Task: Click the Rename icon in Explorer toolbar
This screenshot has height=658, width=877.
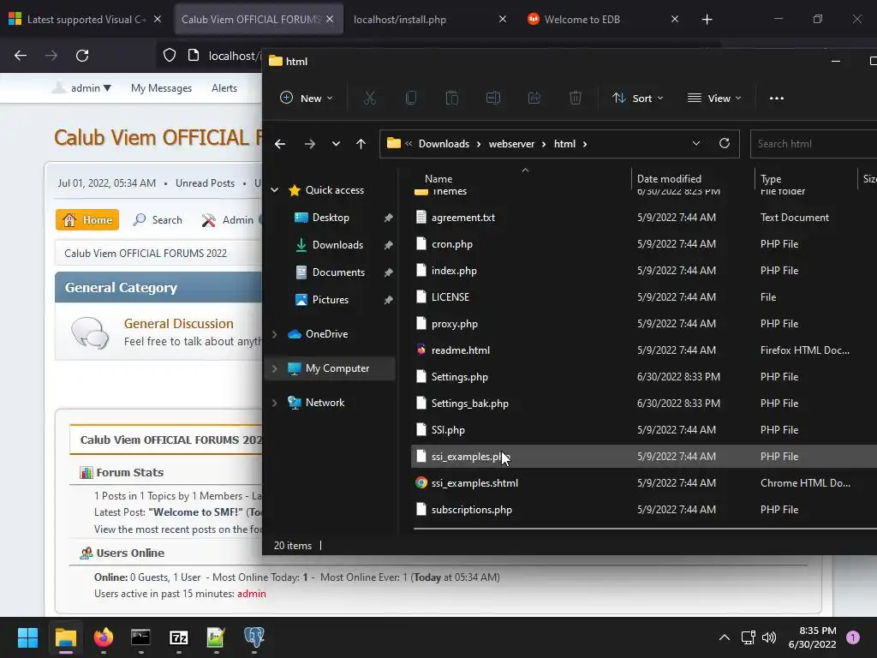Action: (492, 98)
